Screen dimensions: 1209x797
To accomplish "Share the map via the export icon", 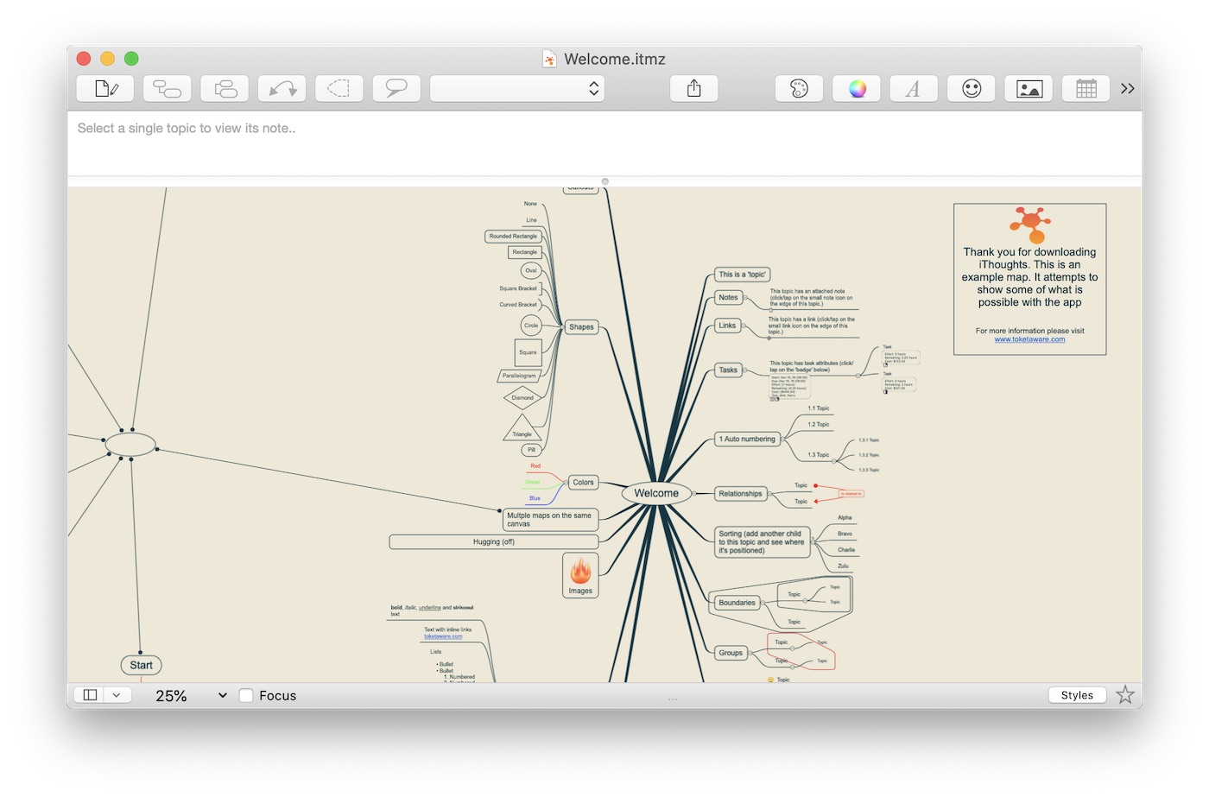I will pos(693,87).
